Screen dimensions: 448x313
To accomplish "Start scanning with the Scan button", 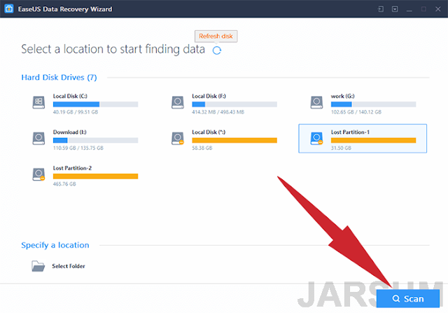I will point(408,298).
